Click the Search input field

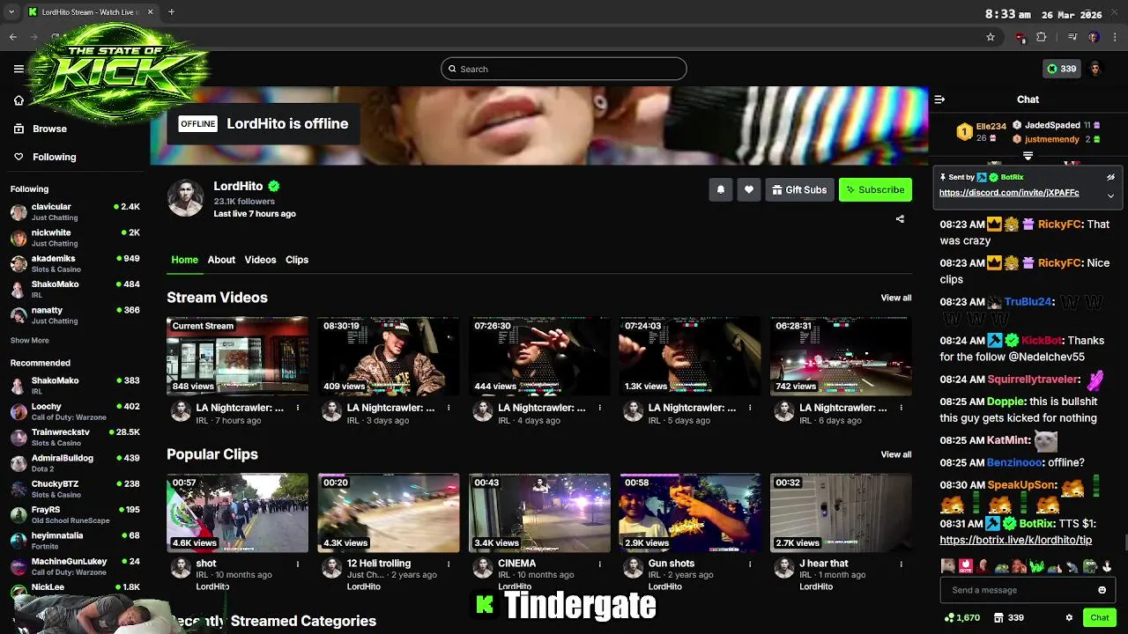pyautogui.click(x=564, y=69)
